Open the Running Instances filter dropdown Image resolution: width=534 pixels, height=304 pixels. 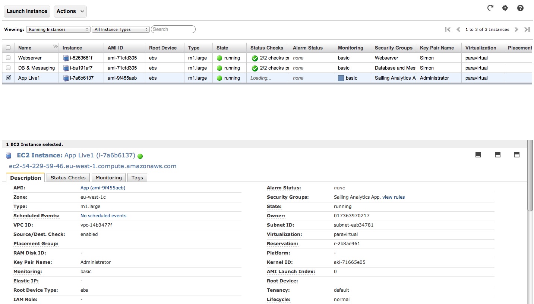tap(58, 29)
